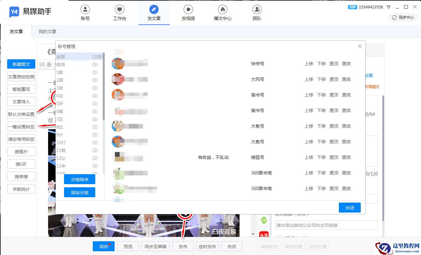Select the 微信 (5) group

click(79, 65)
